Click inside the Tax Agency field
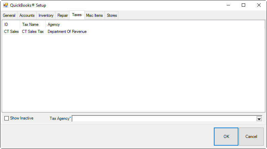 (164, 119)
